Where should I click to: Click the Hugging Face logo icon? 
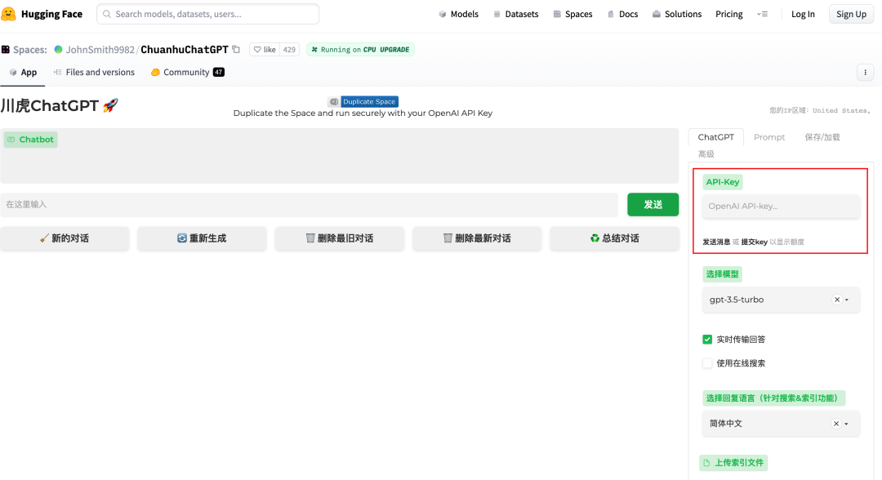tap(8, 14)
